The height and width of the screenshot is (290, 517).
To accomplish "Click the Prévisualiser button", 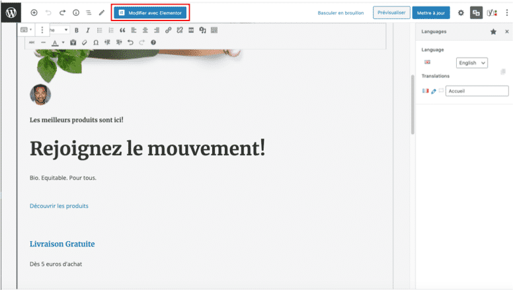I will click(x=391, y=13).
